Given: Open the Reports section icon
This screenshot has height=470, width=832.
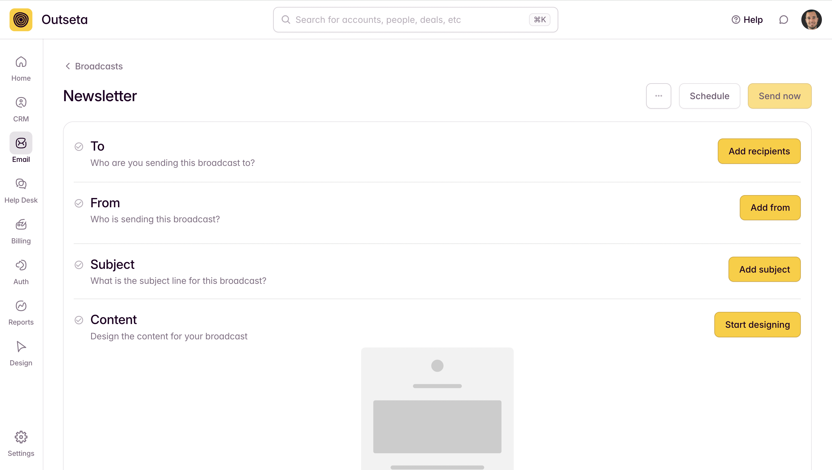Looking at the screenshot, I should click(x=21, y=306).
